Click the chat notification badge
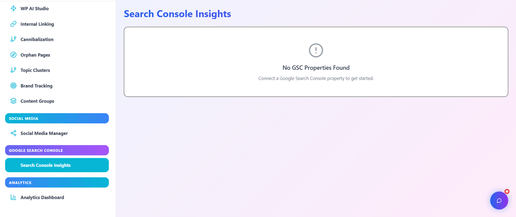 click(507, 192)
